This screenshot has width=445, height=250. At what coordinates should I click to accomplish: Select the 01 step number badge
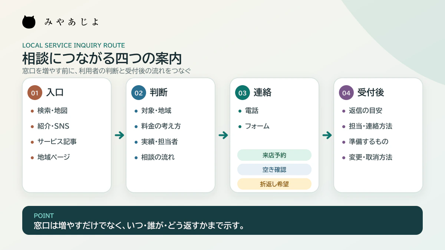[x=35, y=93]
